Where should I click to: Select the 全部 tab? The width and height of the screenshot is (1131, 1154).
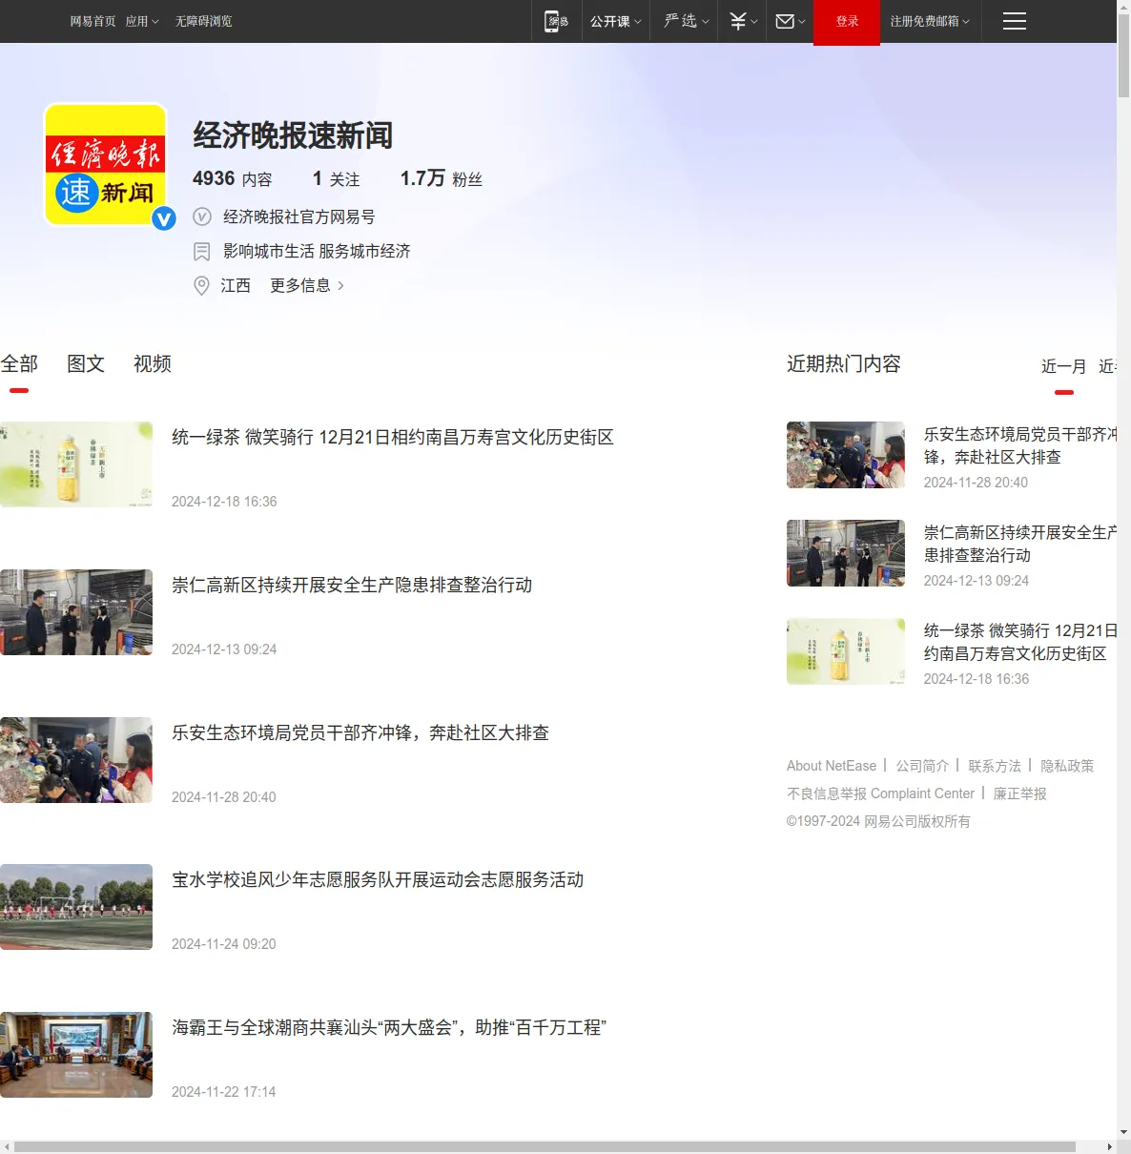19,363
